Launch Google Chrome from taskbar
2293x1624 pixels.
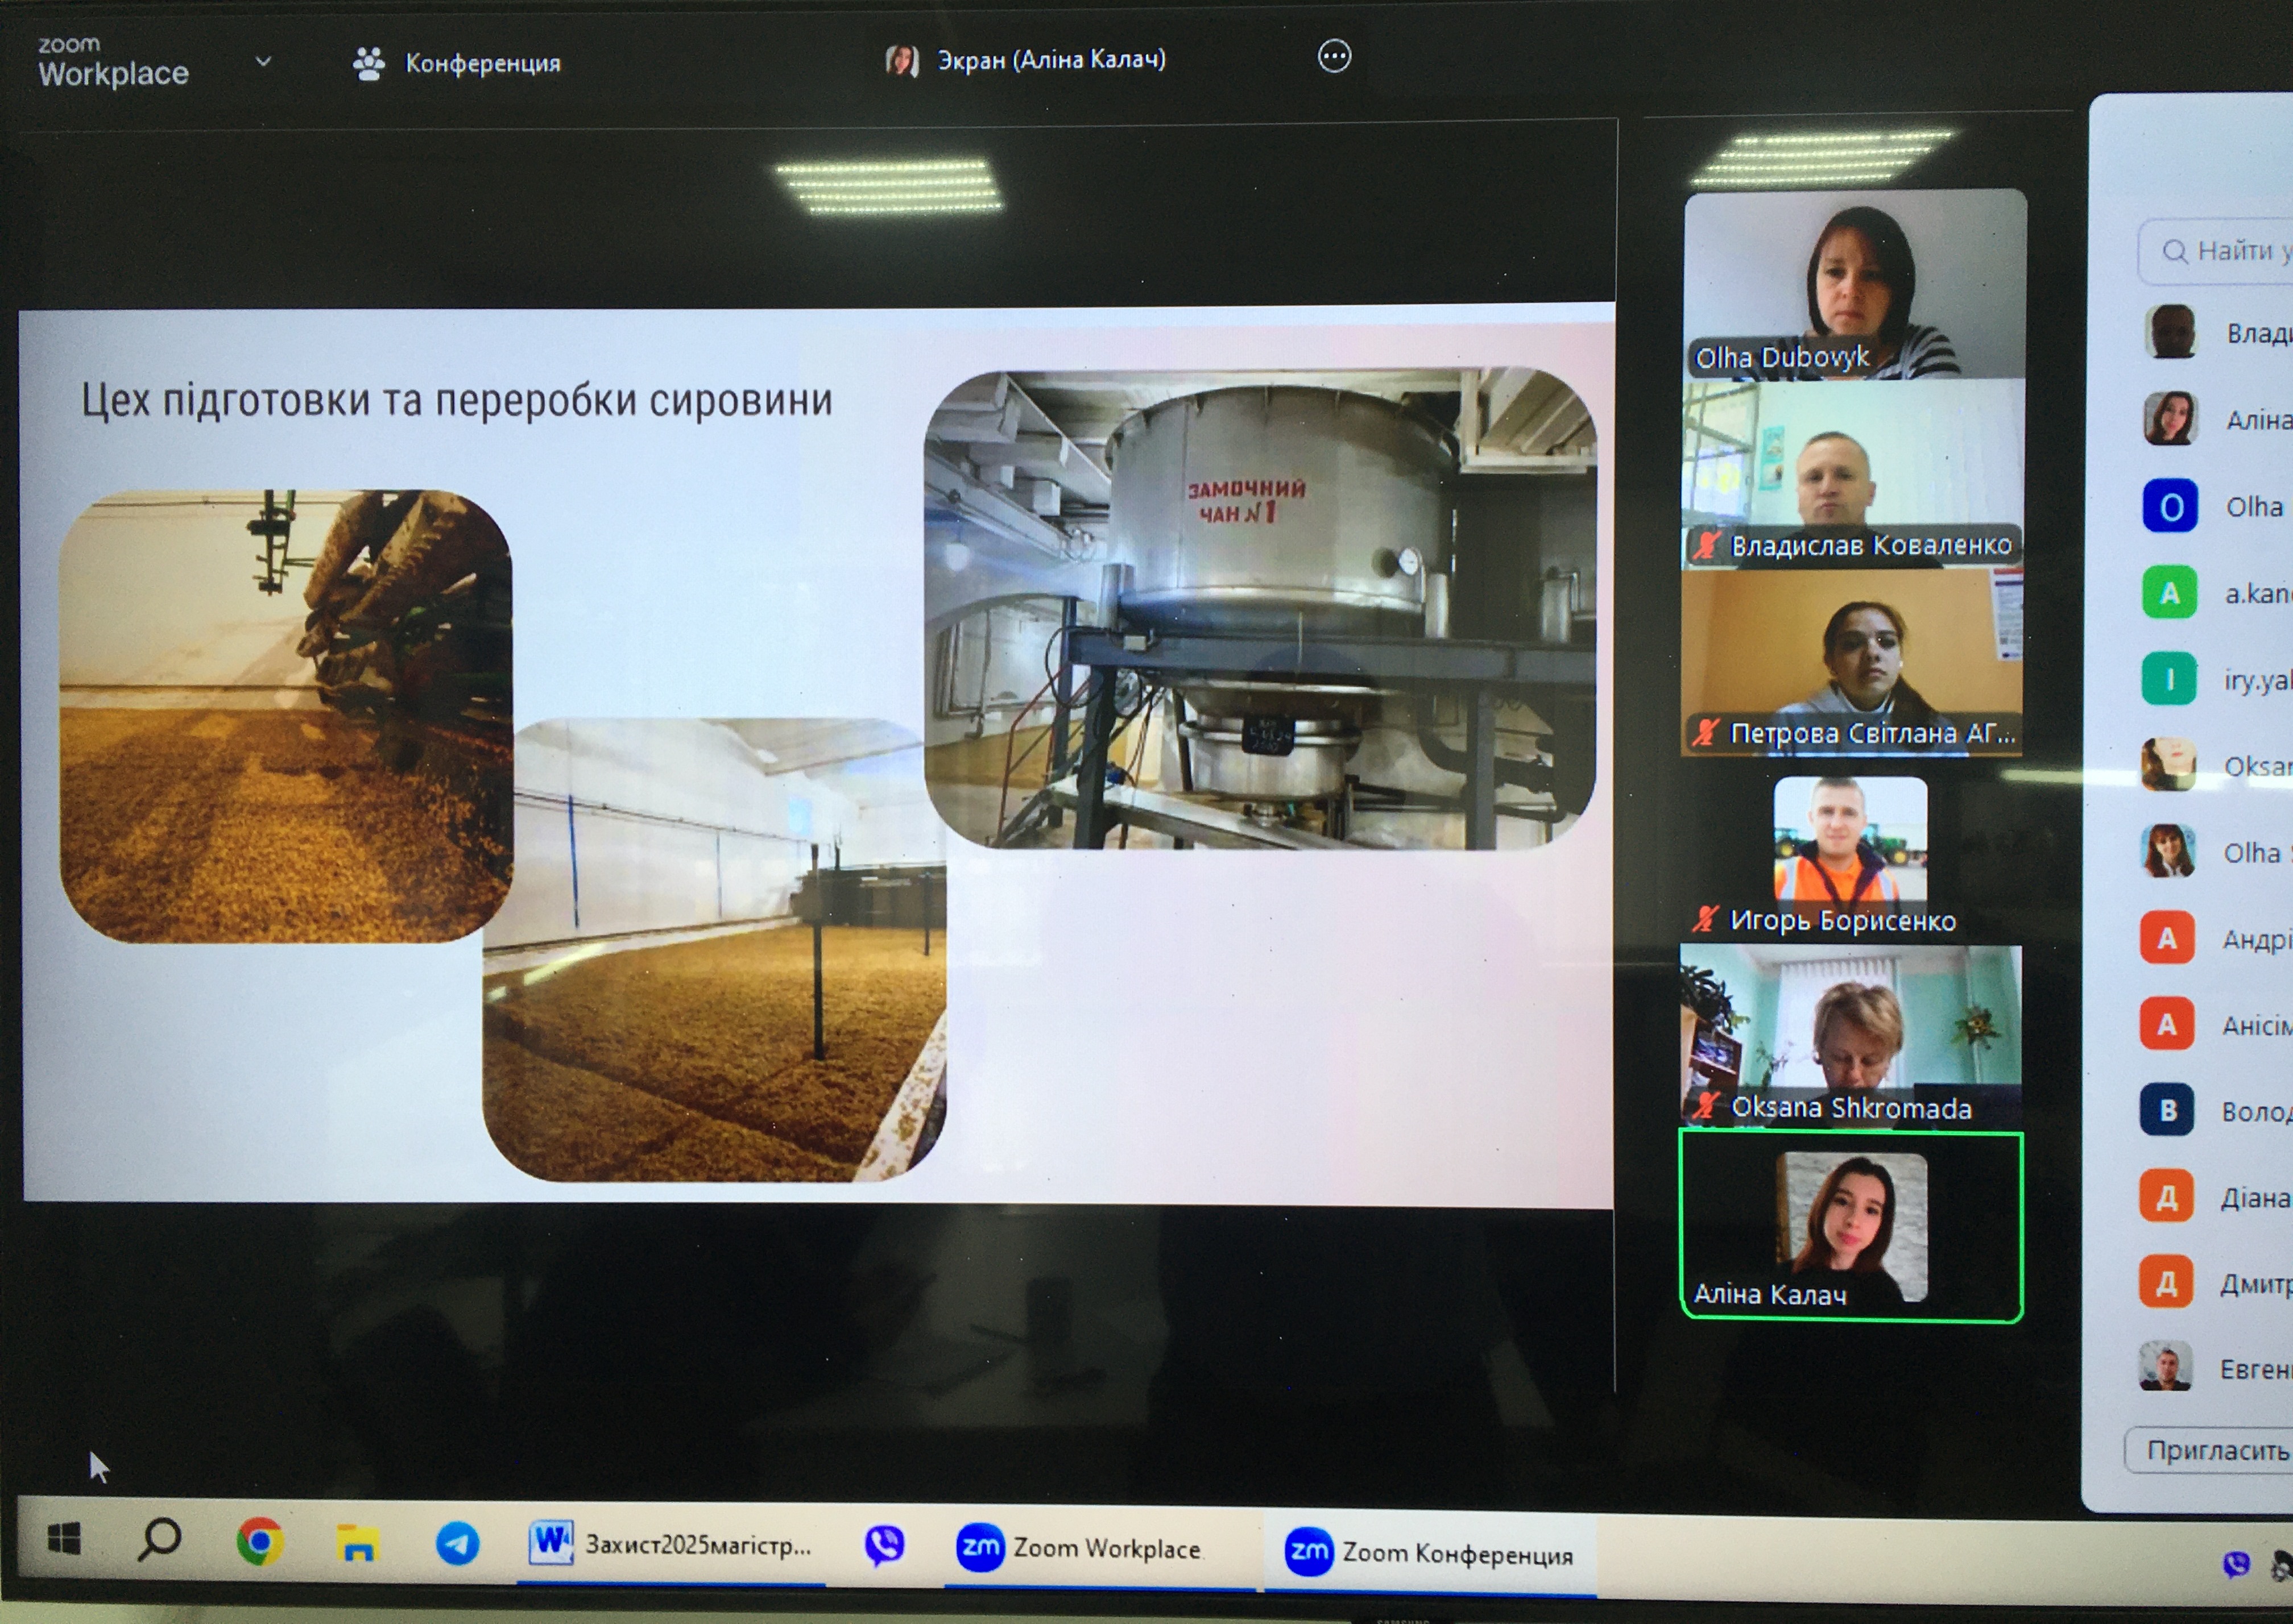260,1541
